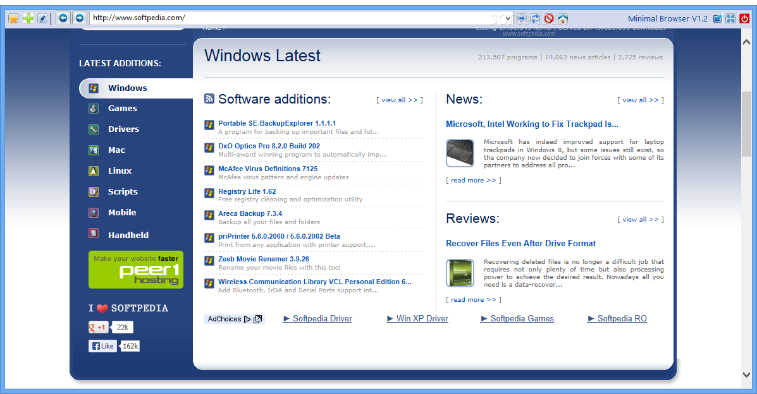
Task: Open Areca Backup 7.3.4 link
Action: 250,213
